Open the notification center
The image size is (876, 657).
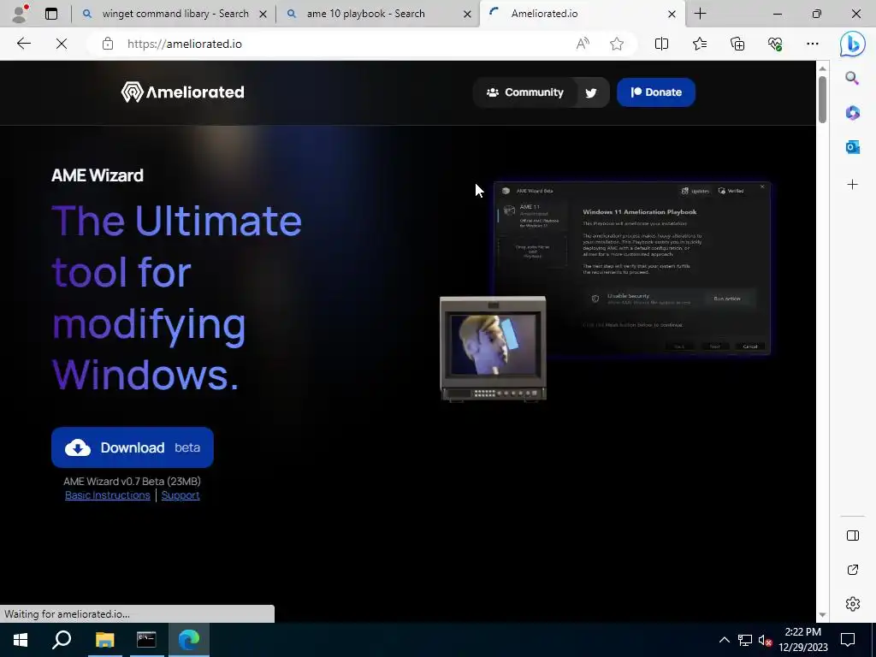click(x=848, y=640)
